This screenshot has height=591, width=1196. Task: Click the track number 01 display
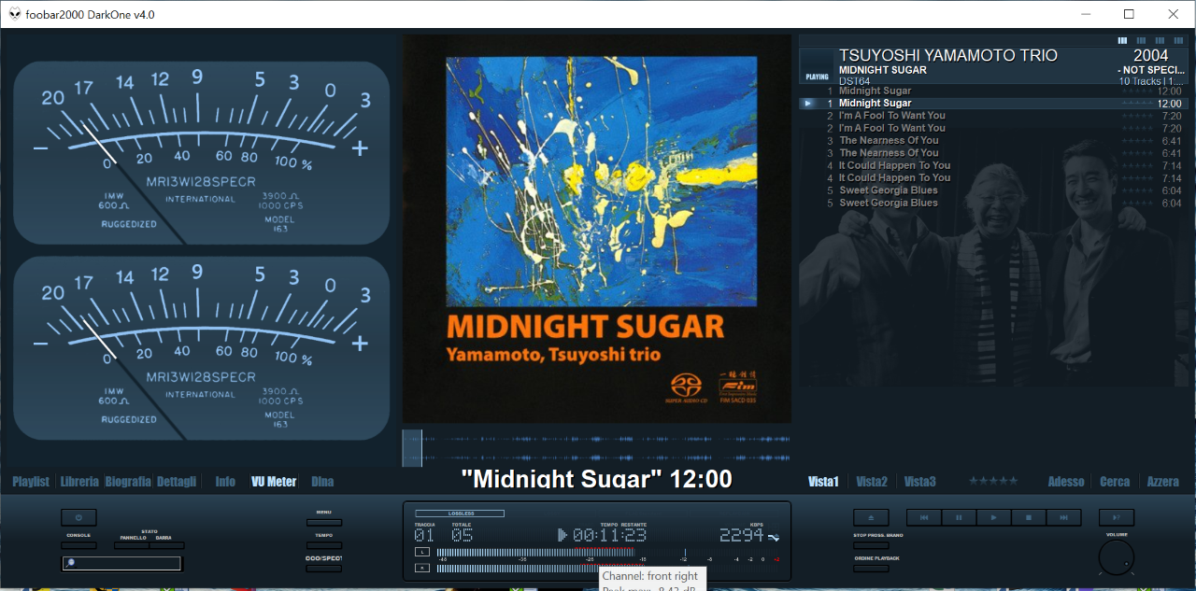[x=424, y=536]
